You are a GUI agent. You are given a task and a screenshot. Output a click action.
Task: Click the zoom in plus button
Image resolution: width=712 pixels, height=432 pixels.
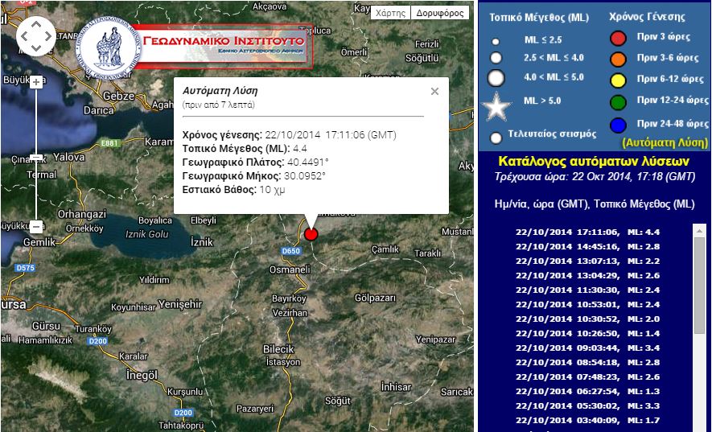tap(35, 81)
